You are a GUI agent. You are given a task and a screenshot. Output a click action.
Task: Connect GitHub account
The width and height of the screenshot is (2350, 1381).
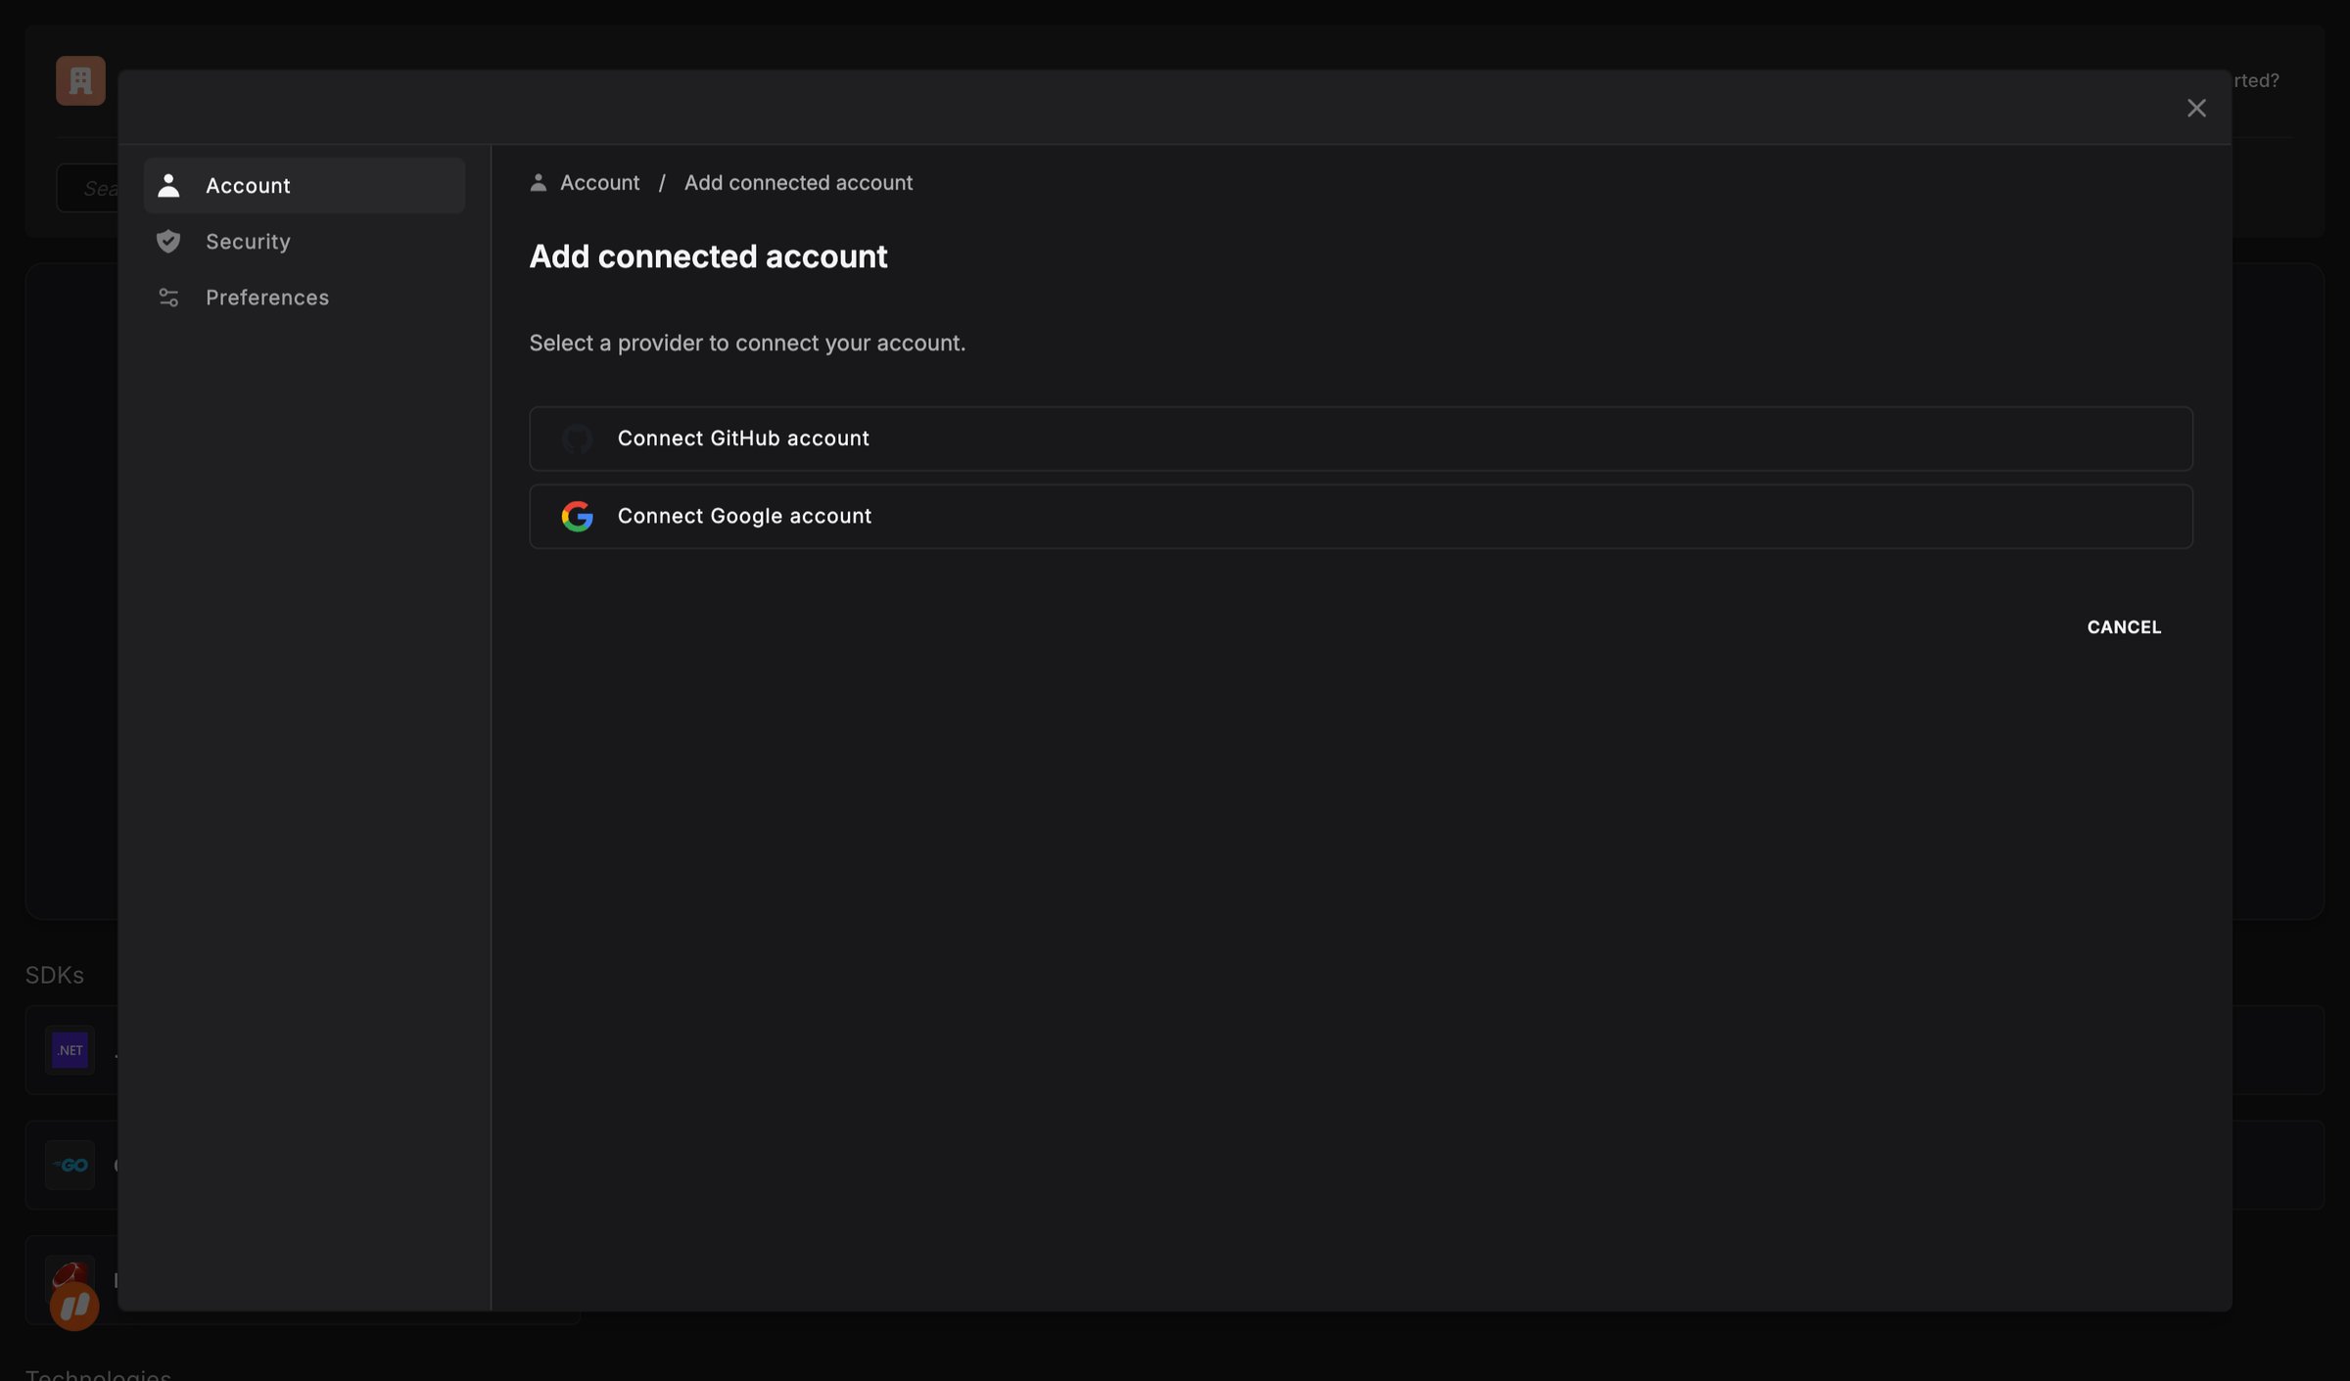click(1360, 438)
